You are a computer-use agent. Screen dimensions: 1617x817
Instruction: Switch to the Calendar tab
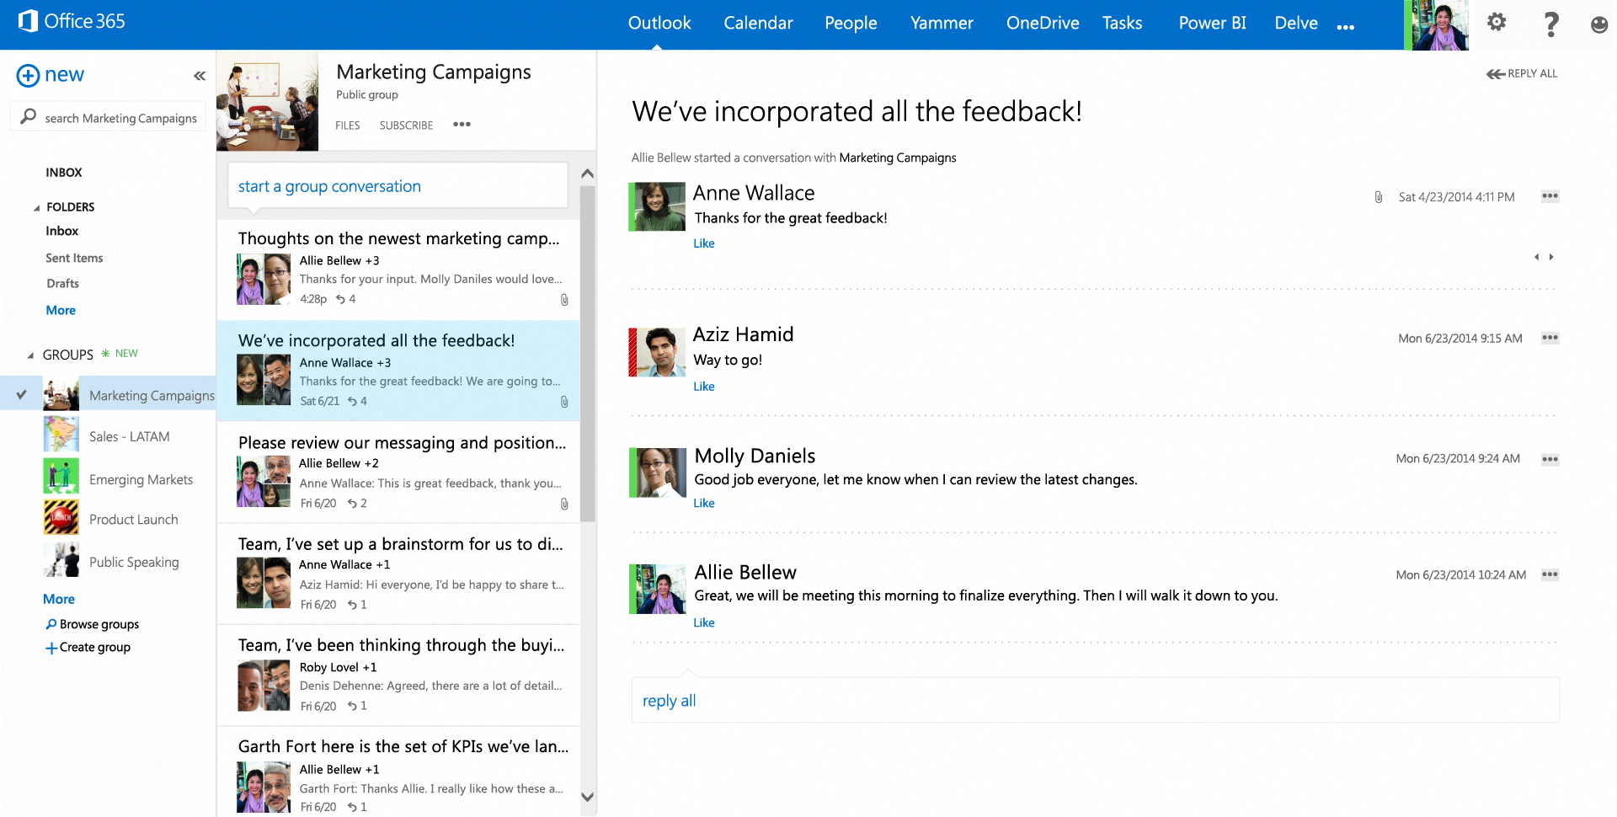758,24
